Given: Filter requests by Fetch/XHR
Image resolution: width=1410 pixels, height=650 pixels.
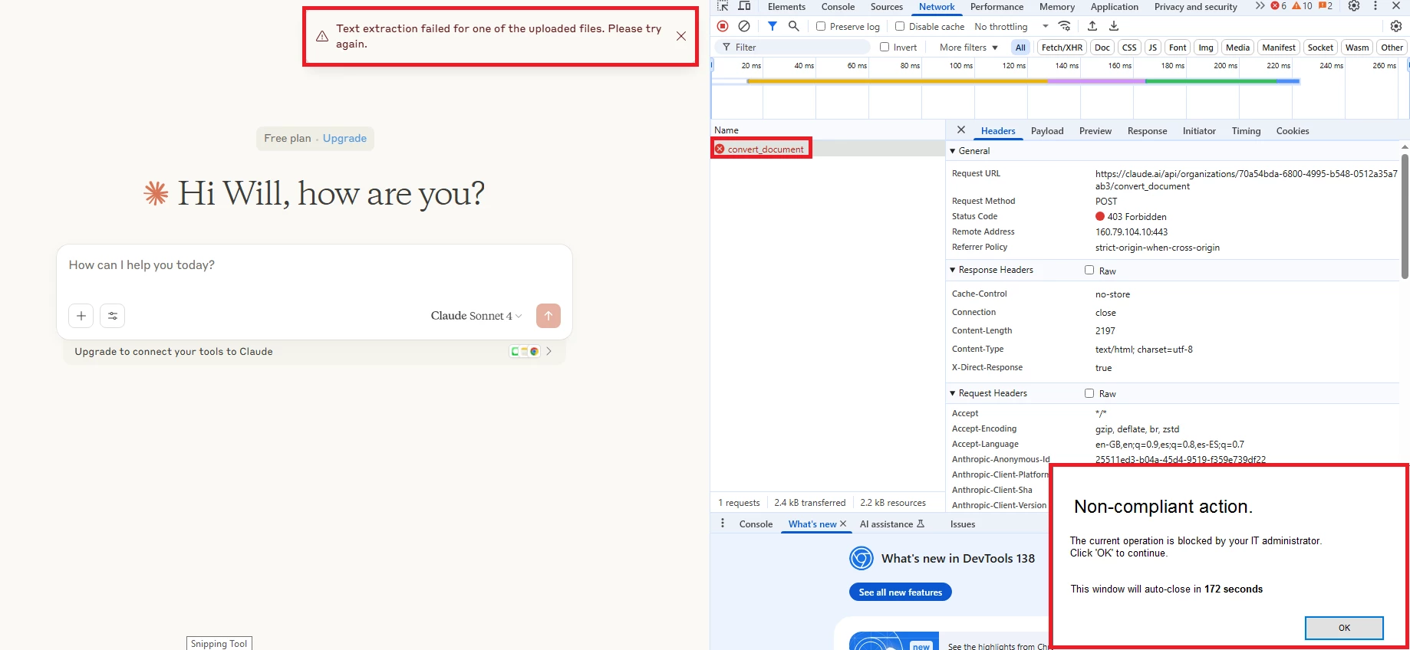Looking at the screenshot, I should pyautogui.click(x=1062, y=48).
